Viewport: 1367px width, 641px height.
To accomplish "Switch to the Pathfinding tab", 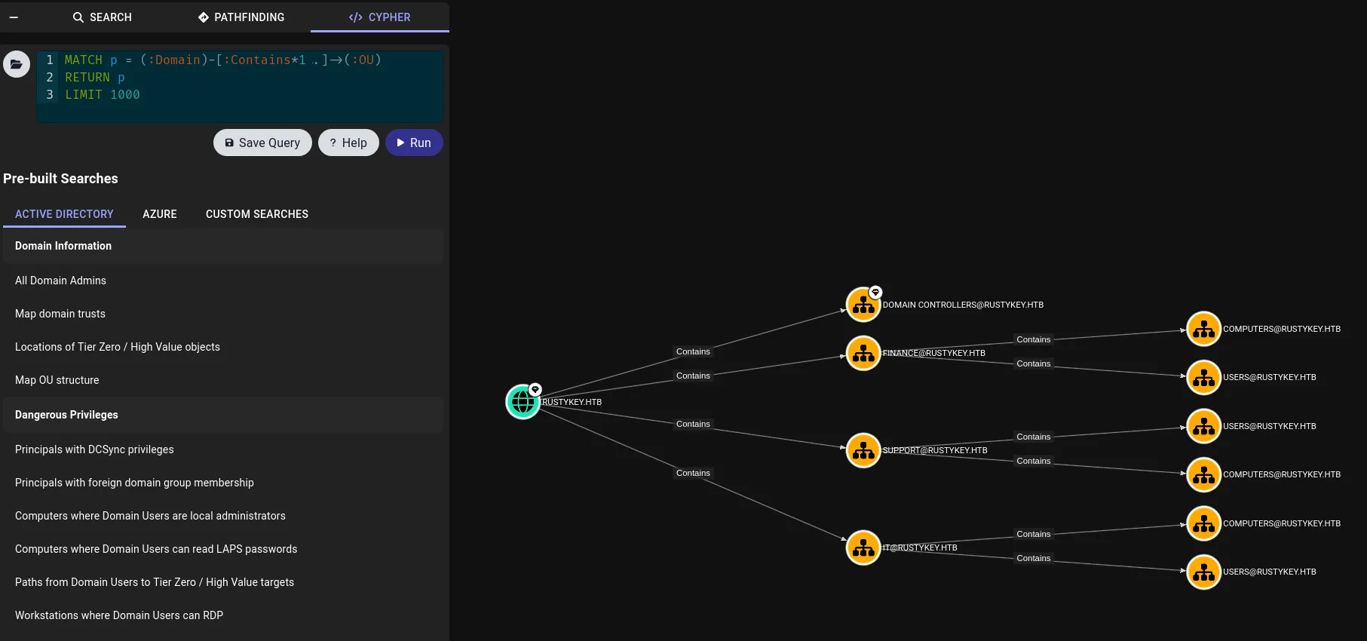I will [x=241, y=17].
